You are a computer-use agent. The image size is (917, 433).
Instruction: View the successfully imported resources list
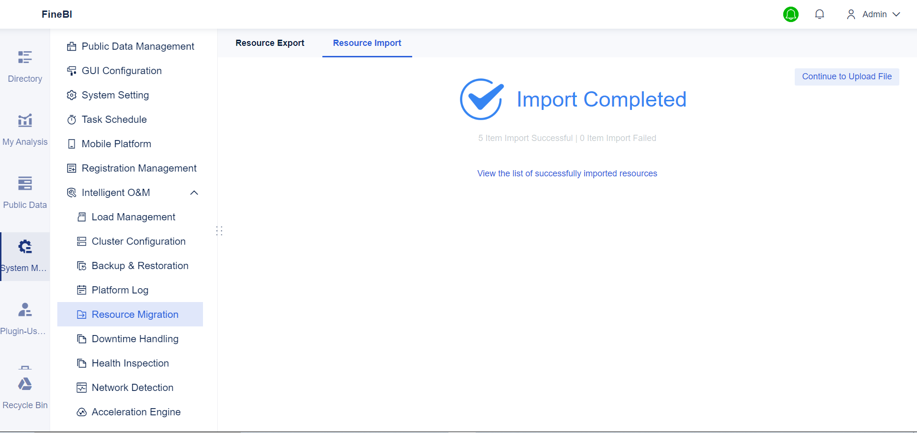click(567, 173)
